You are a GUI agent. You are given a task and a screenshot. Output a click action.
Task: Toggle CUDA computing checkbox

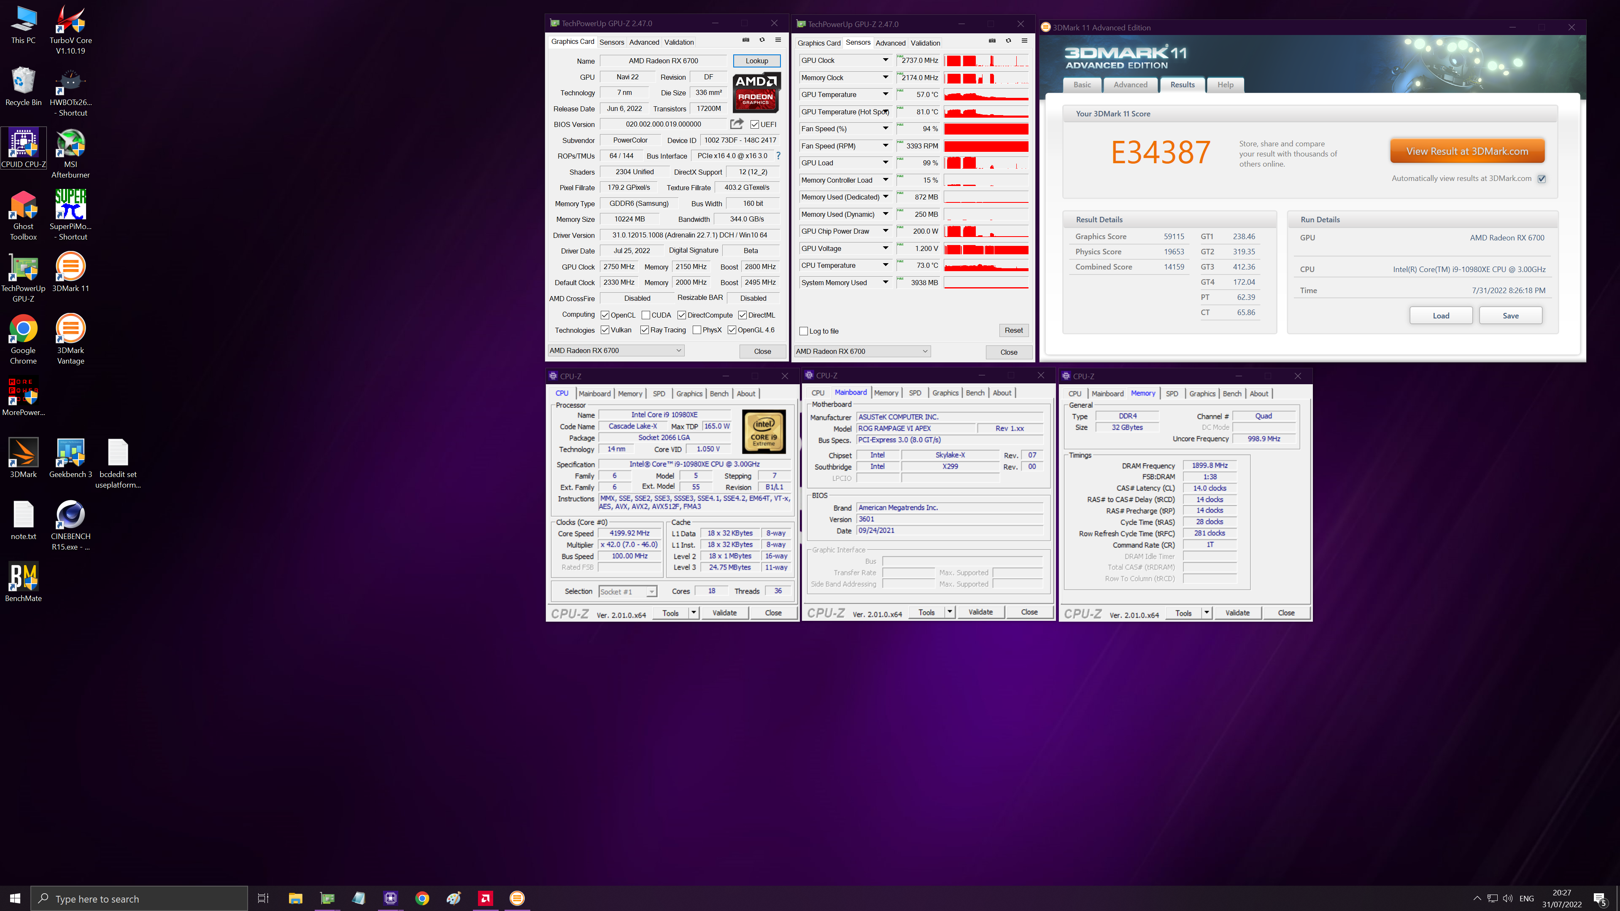coord(646,315)
